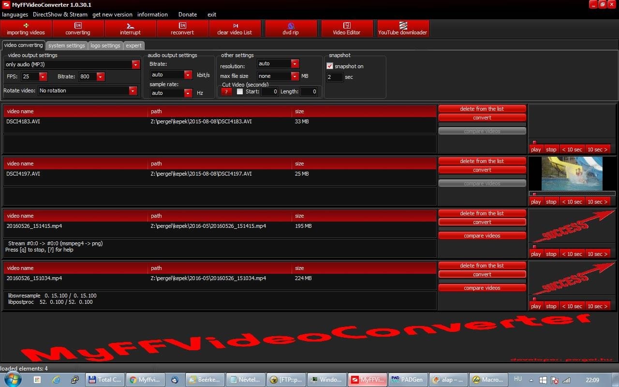Open the Névtel... Notepad taskbar item
The image size is (619, 387).
245,380
